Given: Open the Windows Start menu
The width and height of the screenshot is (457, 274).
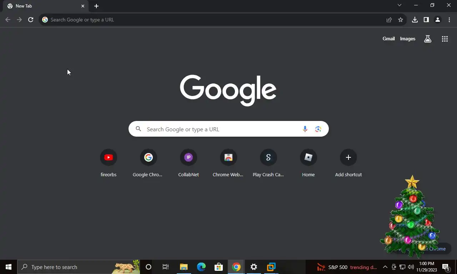Looking at the screenshot, I should [9, 267].
